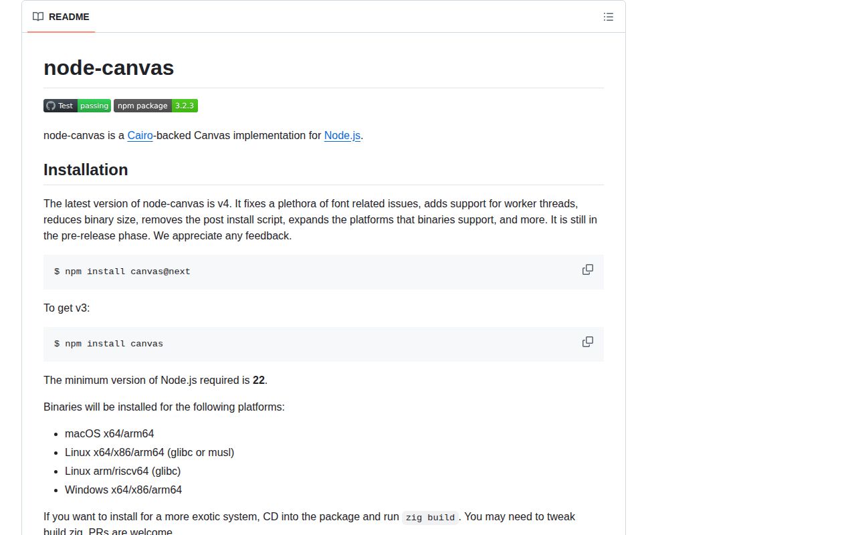856x535 pixels.
Task: Click "Binaries will be installed" sentence
Action: pyautogui.click(x=165, y=407)
